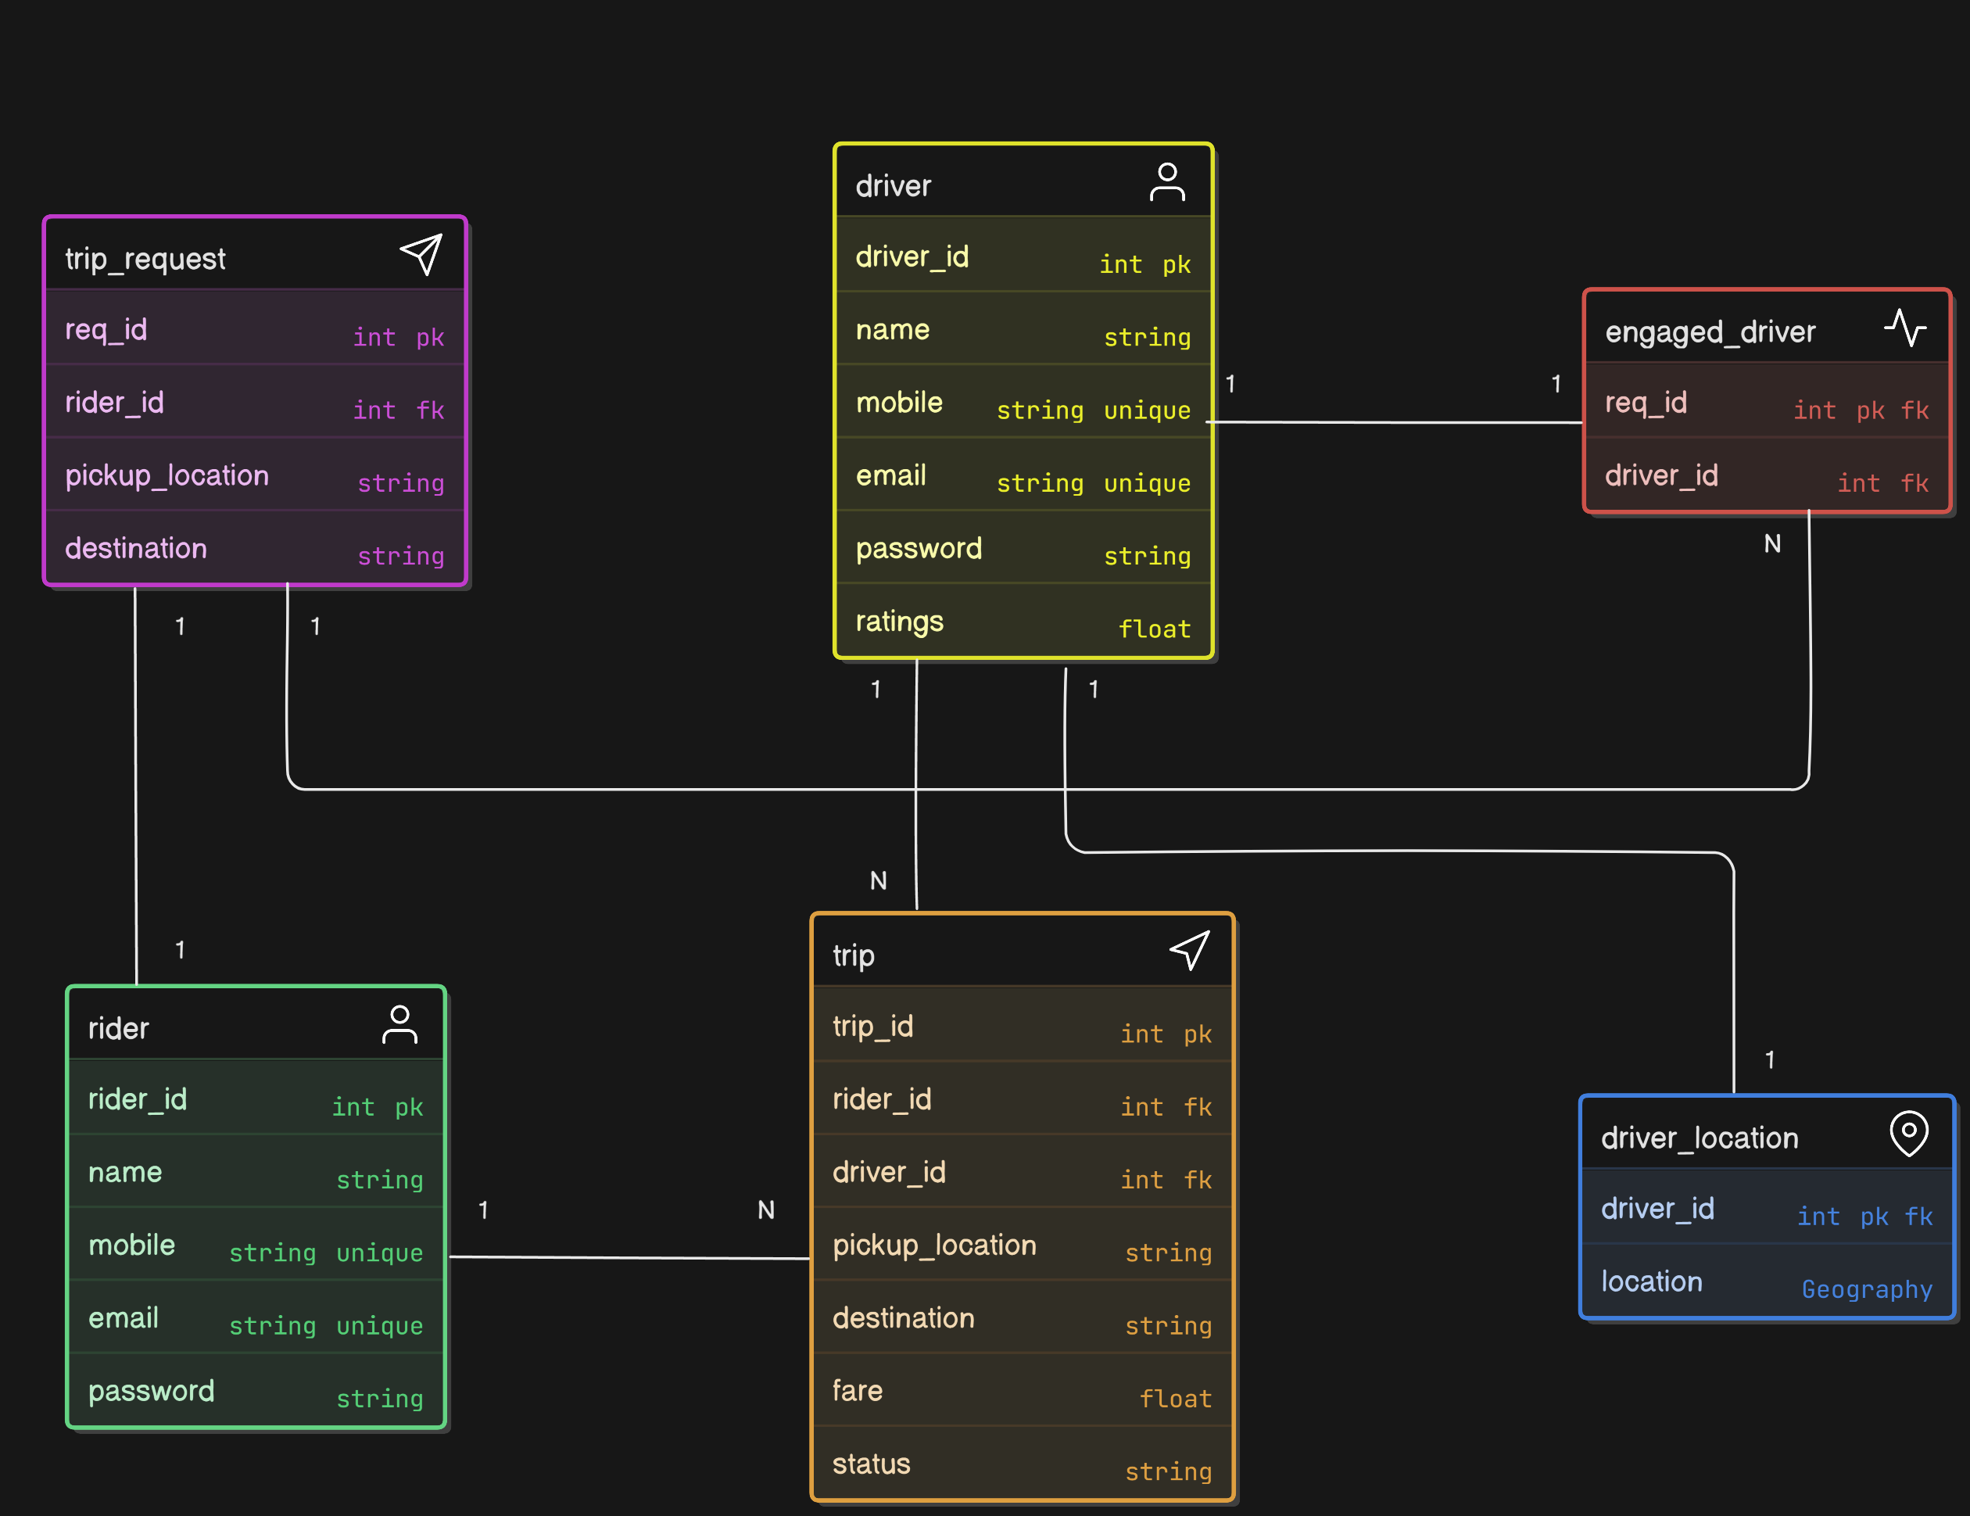This screenshot has width=1970, height=1516.
Task: Click driver_id field in trip table
Action: (1023, 1171)
